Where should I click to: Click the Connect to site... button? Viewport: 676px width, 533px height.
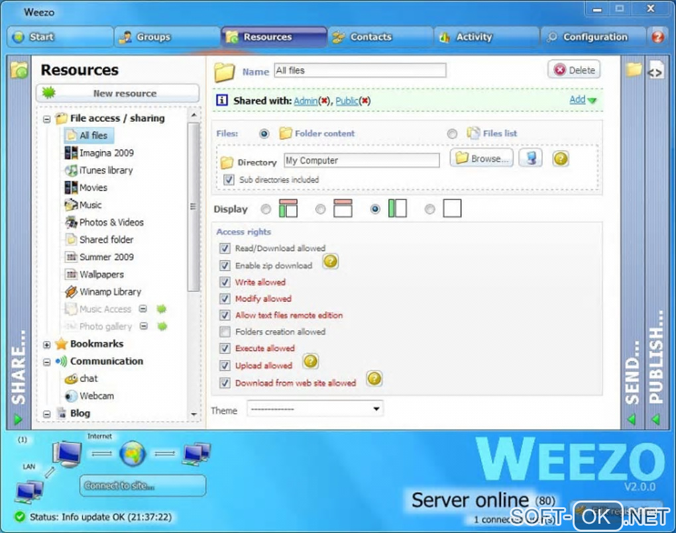point(142,485)
